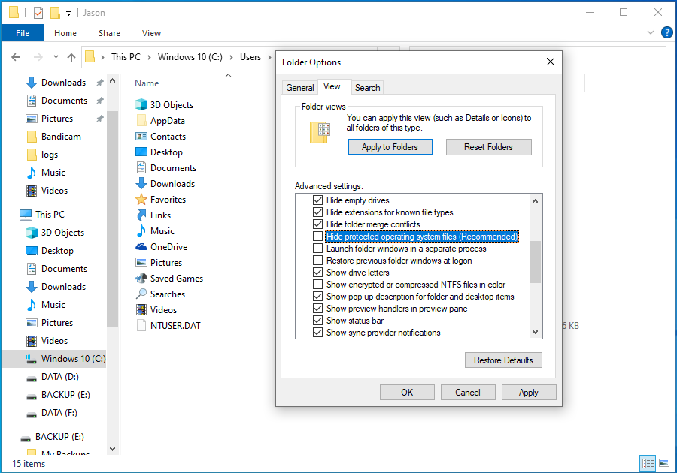Enable Hide protected operating system files
The image size is (677, 473).
318,236
